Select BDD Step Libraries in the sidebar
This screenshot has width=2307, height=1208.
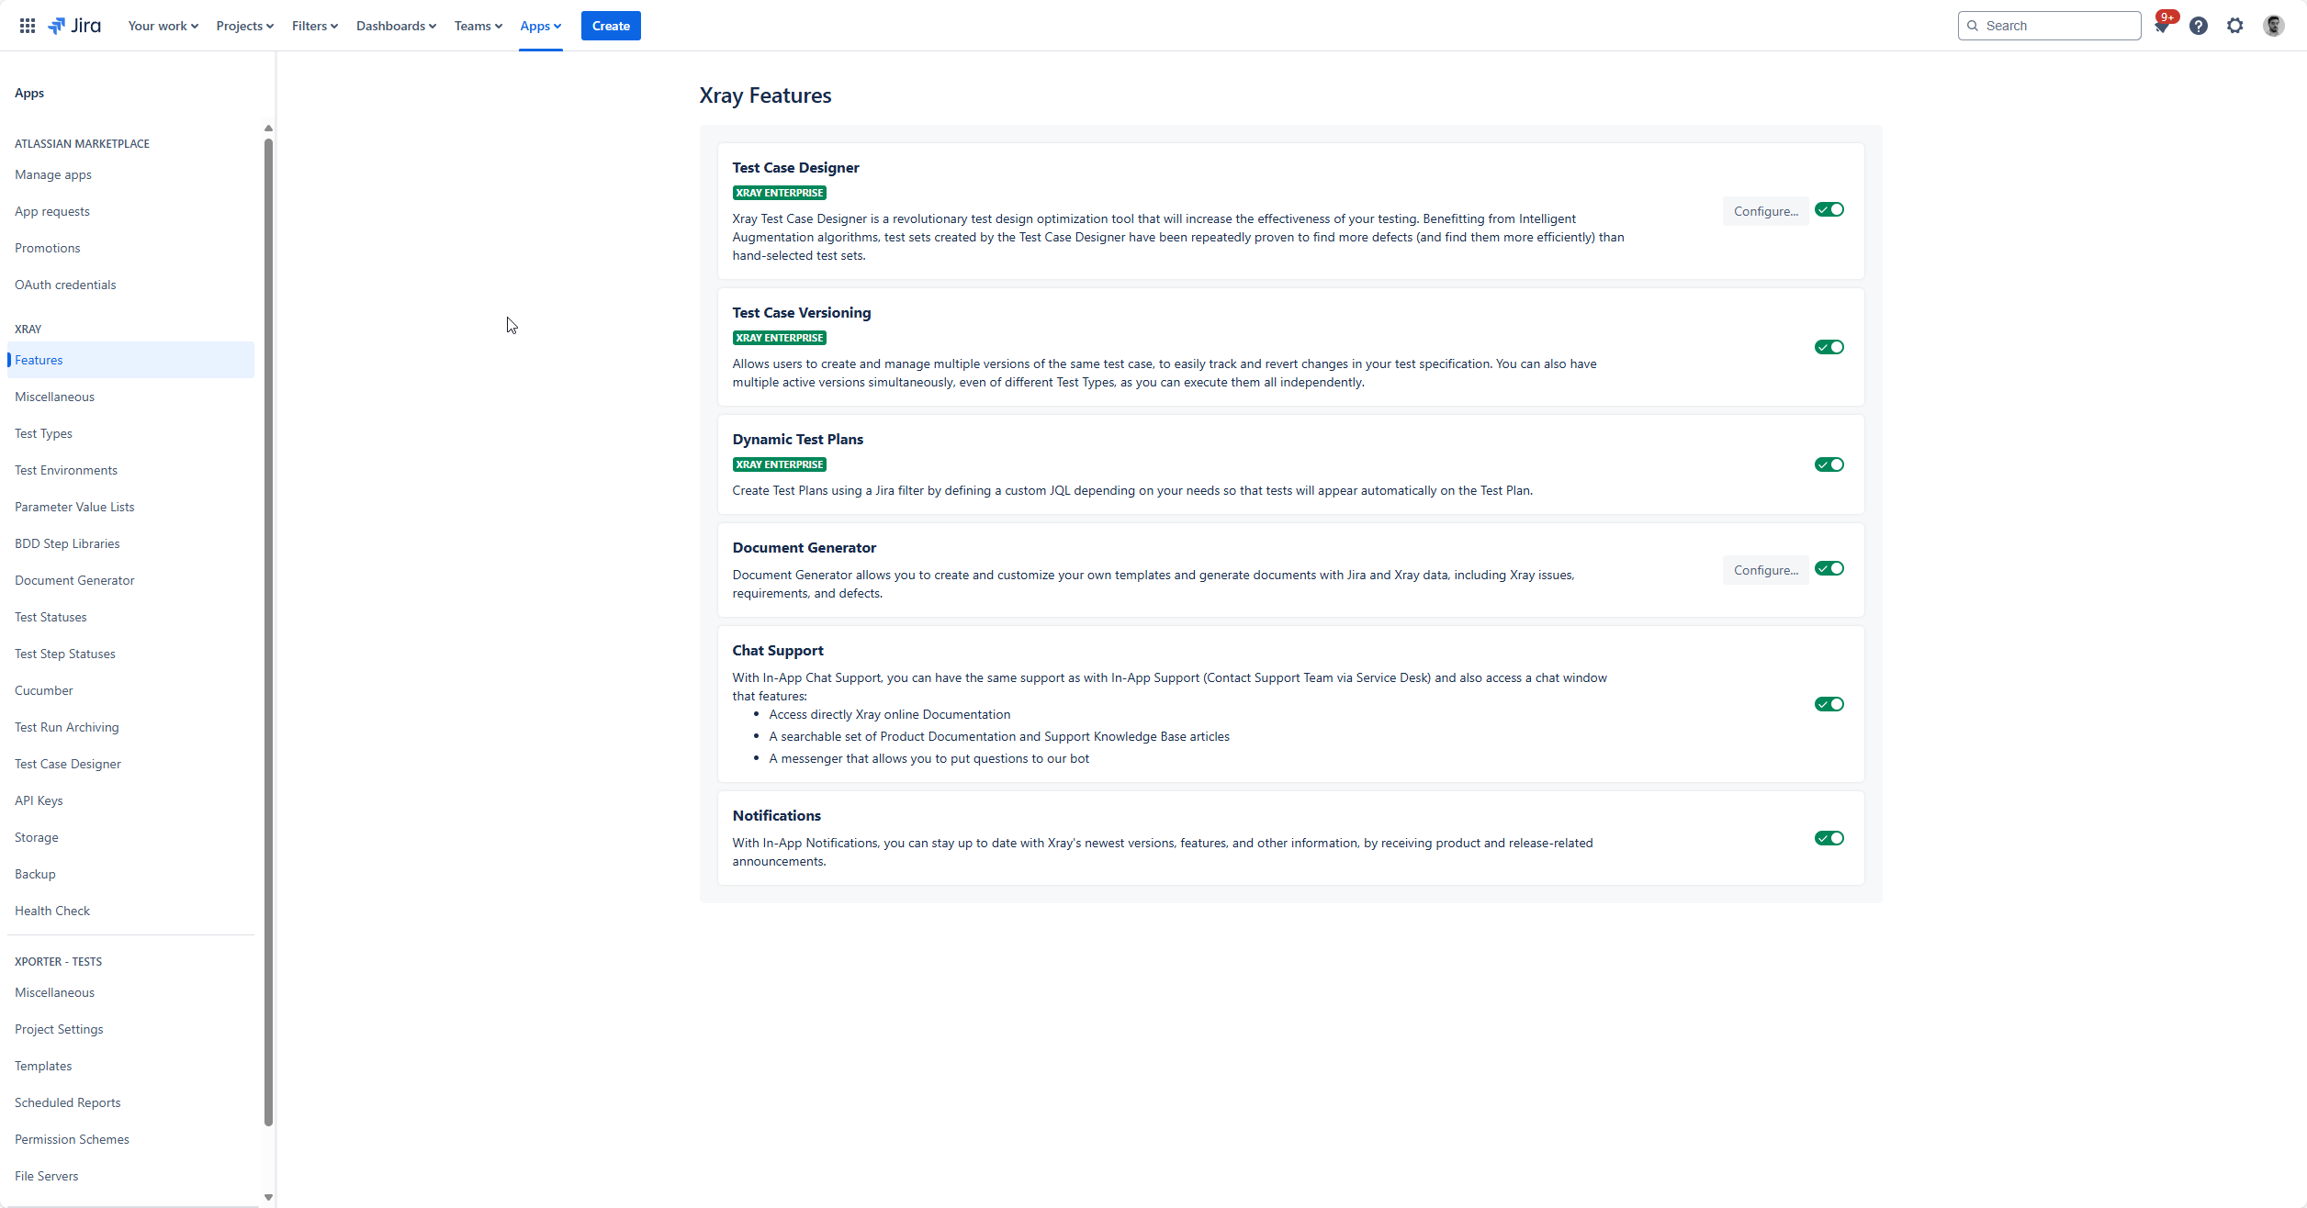(x=130, y=543)
